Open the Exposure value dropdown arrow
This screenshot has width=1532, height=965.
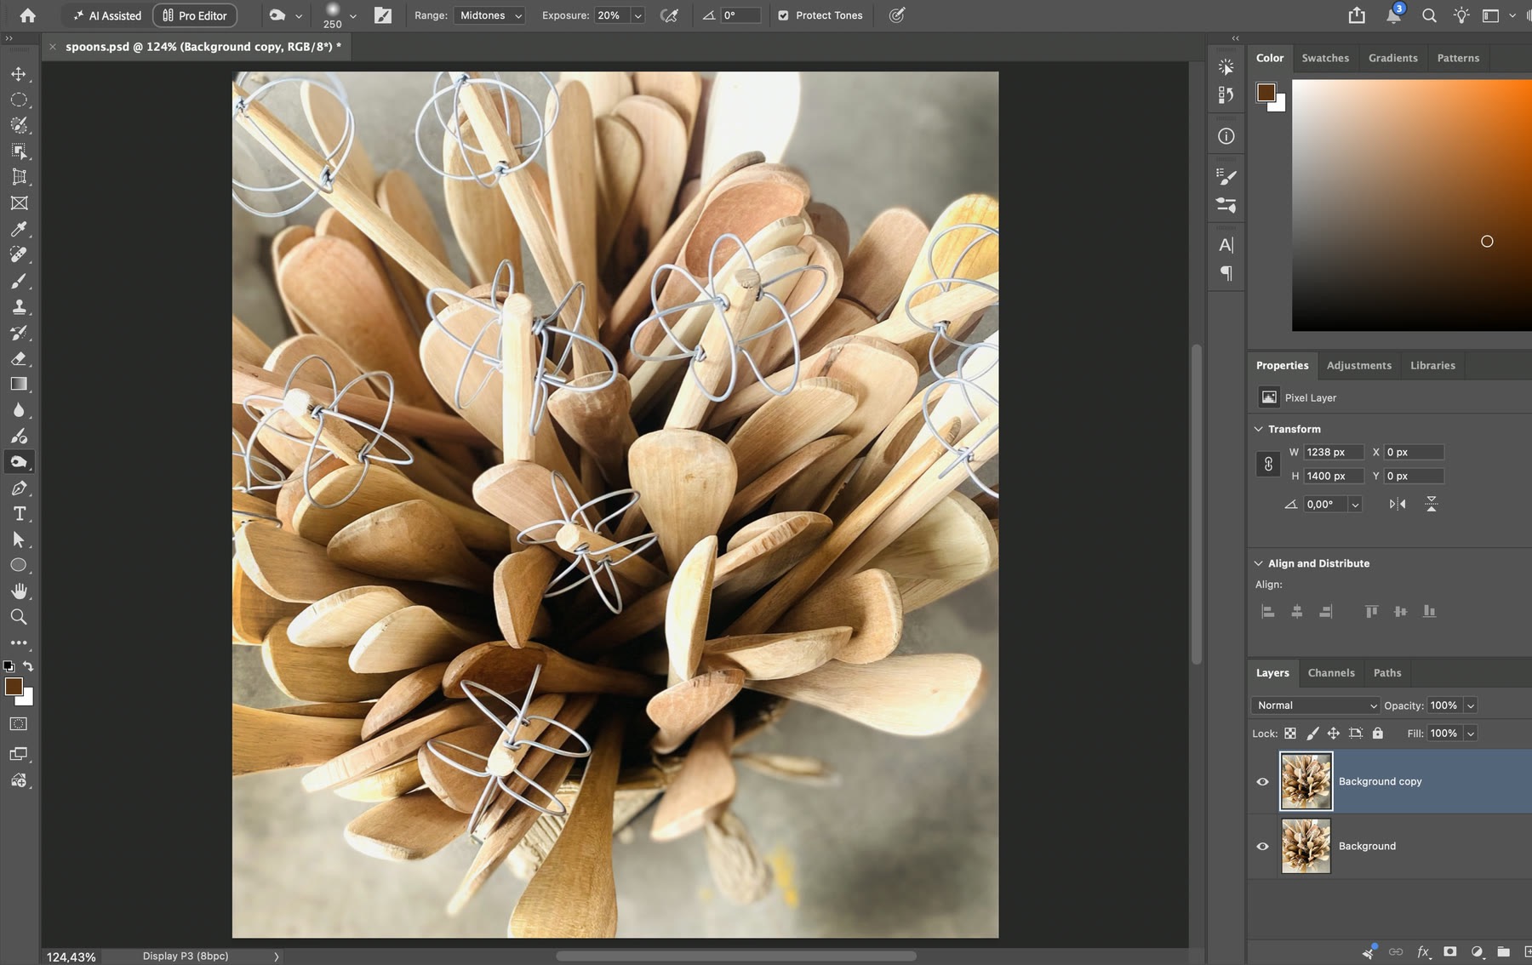coord(637,15)
